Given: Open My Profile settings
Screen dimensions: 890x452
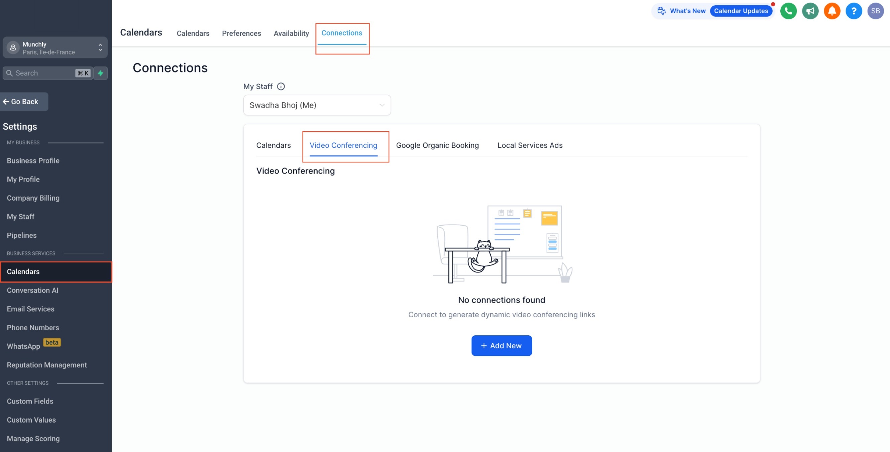Looking at the screenshot, I should click(x=23, y=179).
